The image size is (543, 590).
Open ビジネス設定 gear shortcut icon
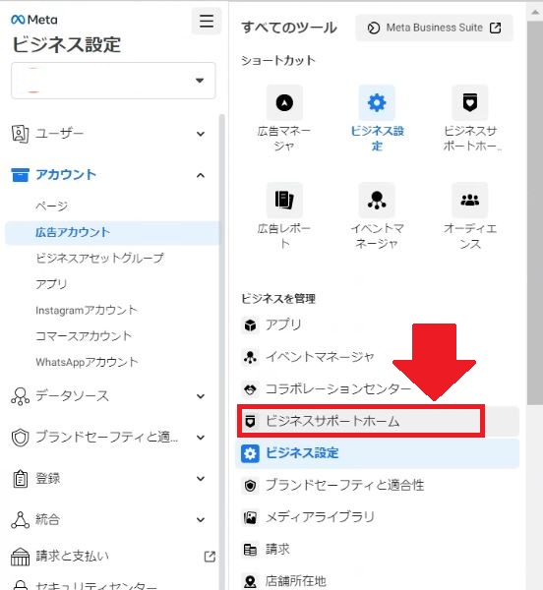pos(377,102)
